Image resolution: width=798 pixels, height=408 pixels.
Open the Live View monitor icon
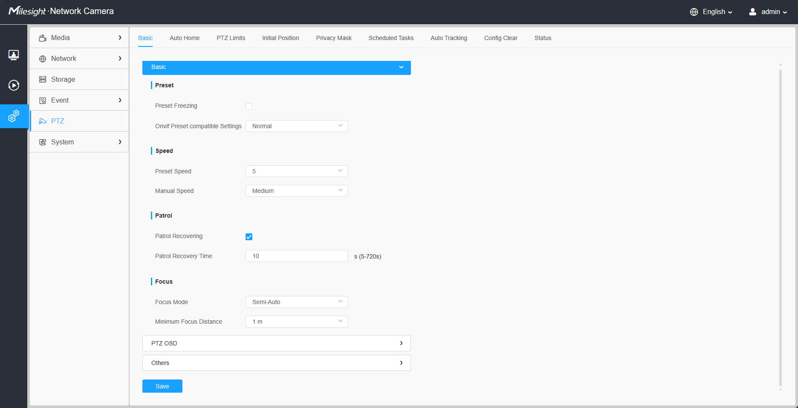(x=14, y=55)
